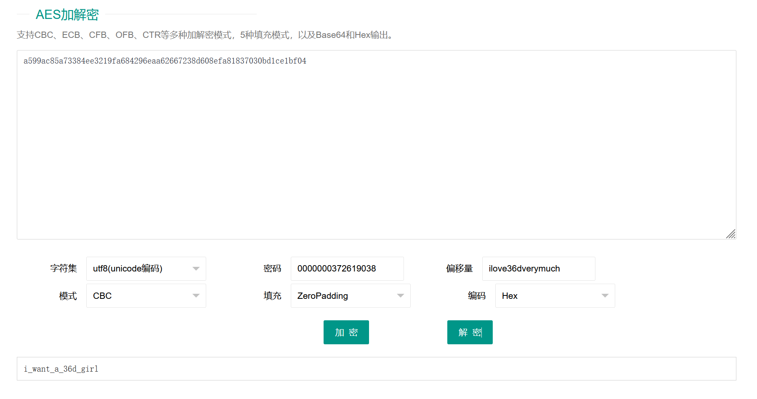Click the arrow icon in the 字符集 selector
The height and width of the screenshot is (399, 757).
tap(196, 269)
